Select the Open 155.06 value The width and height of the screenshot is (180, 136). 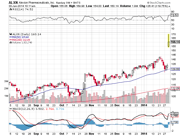[x=59, y=6]
